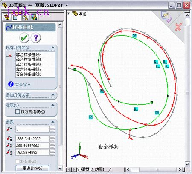Viewport: 192px width, 174px height.
Task: Collapse the 现有几何关系 section
Action: point(53,48)
